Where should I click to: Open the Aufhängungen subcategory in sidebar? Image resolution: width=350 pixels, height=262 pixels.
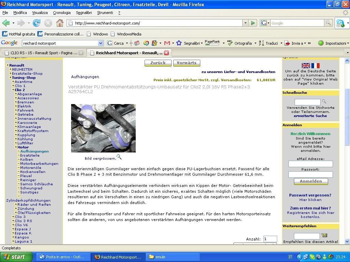[x=35, y=151]
